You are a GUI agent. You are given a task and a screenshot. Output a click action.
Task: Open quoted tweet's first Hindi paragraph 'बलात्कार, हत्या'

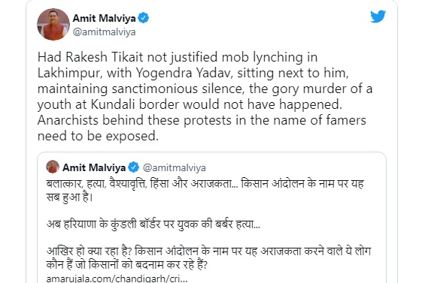(205, 191)
